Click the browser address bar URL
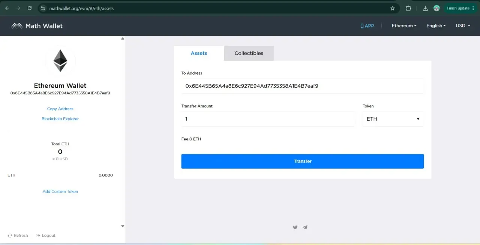Viewport: 480px width, 245px height. (81, 8)
